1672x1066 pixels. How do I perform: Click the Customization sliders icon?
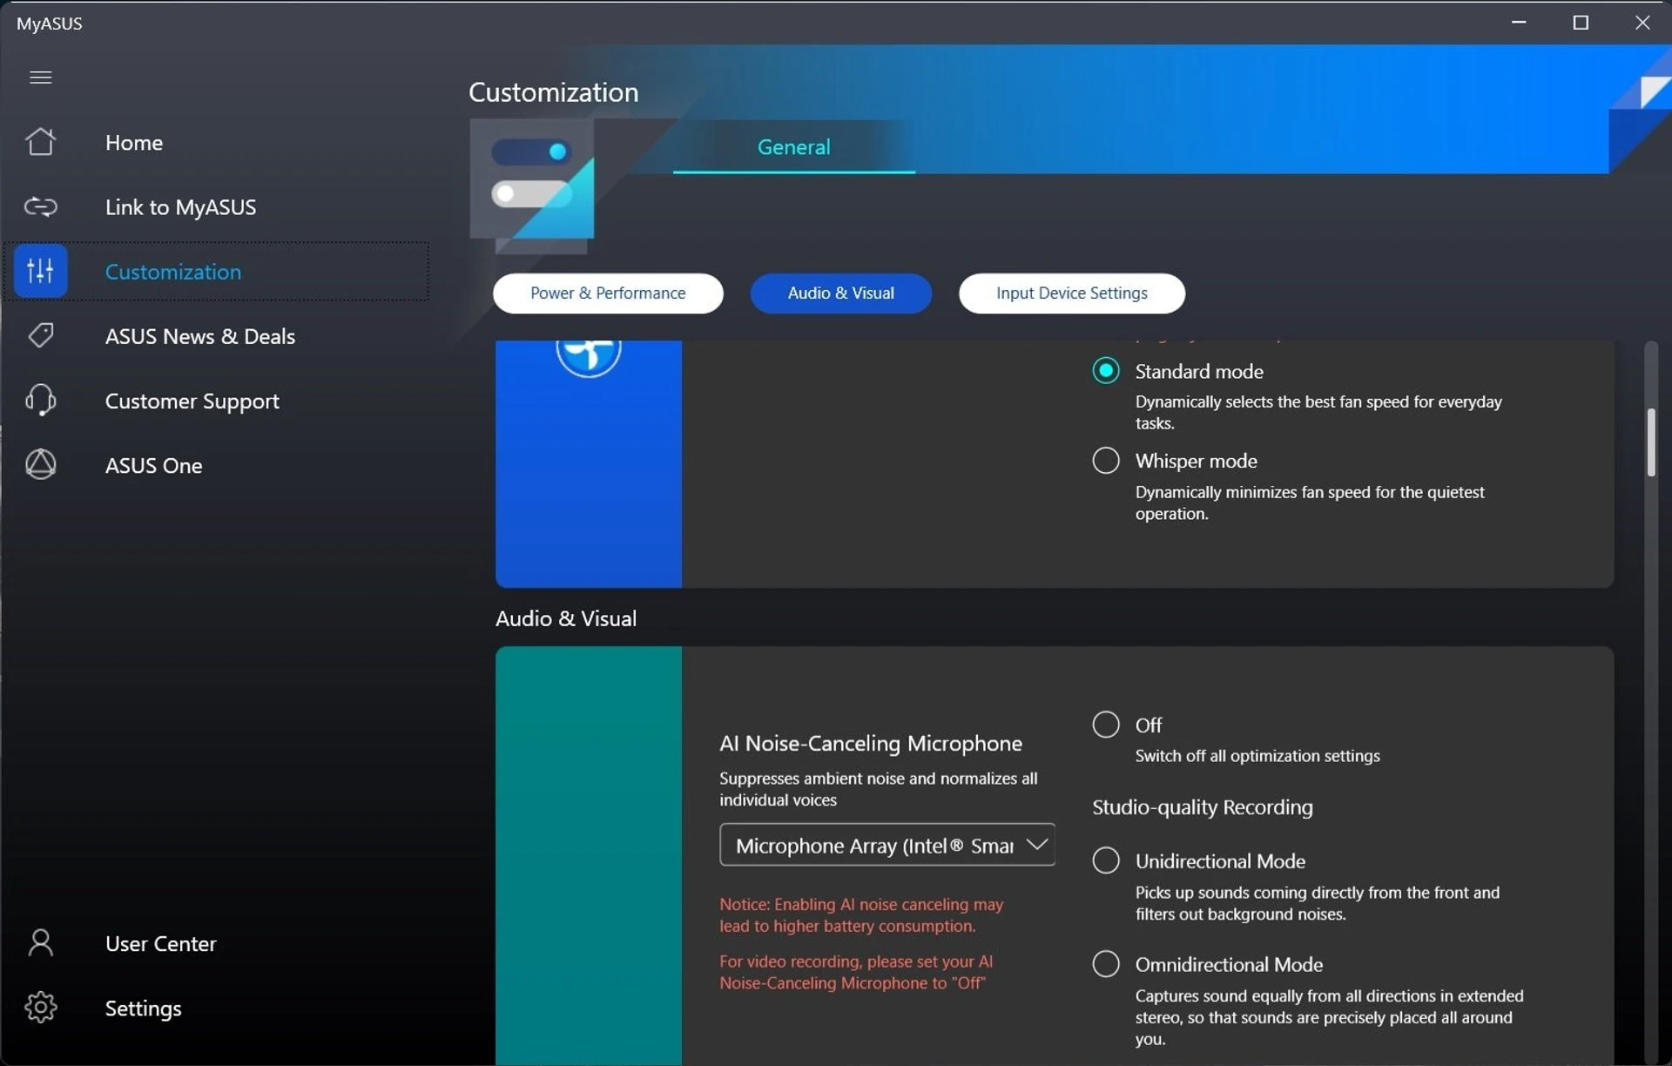point(40,271)
